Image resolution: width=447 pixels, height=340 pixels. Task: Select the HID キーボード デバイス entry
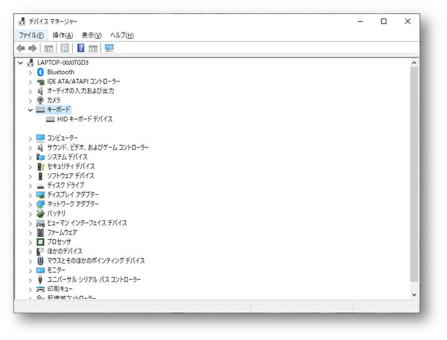pyautogui.click(x=85, y=119)
